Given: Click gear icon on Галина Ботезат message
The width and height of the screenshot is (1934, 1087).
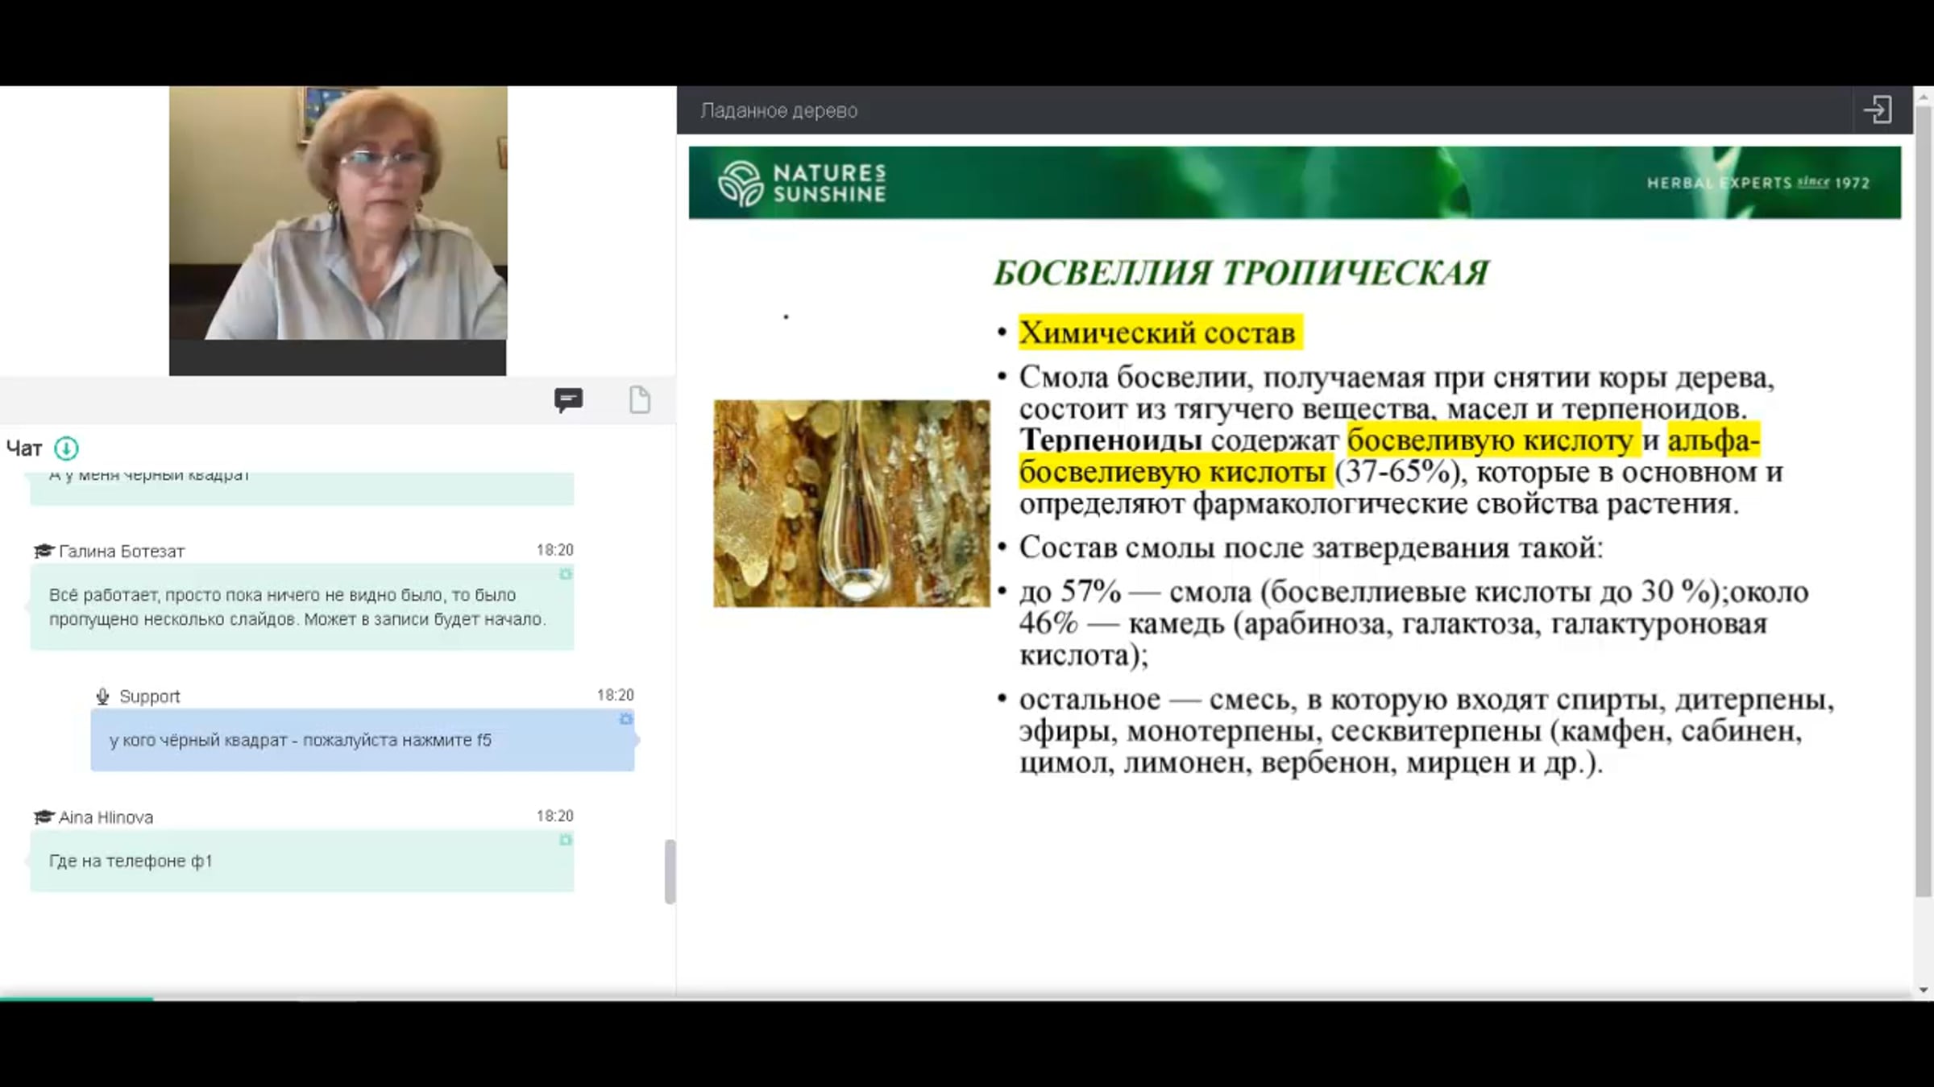Looking at the screenshot, I should coord(566,574).
